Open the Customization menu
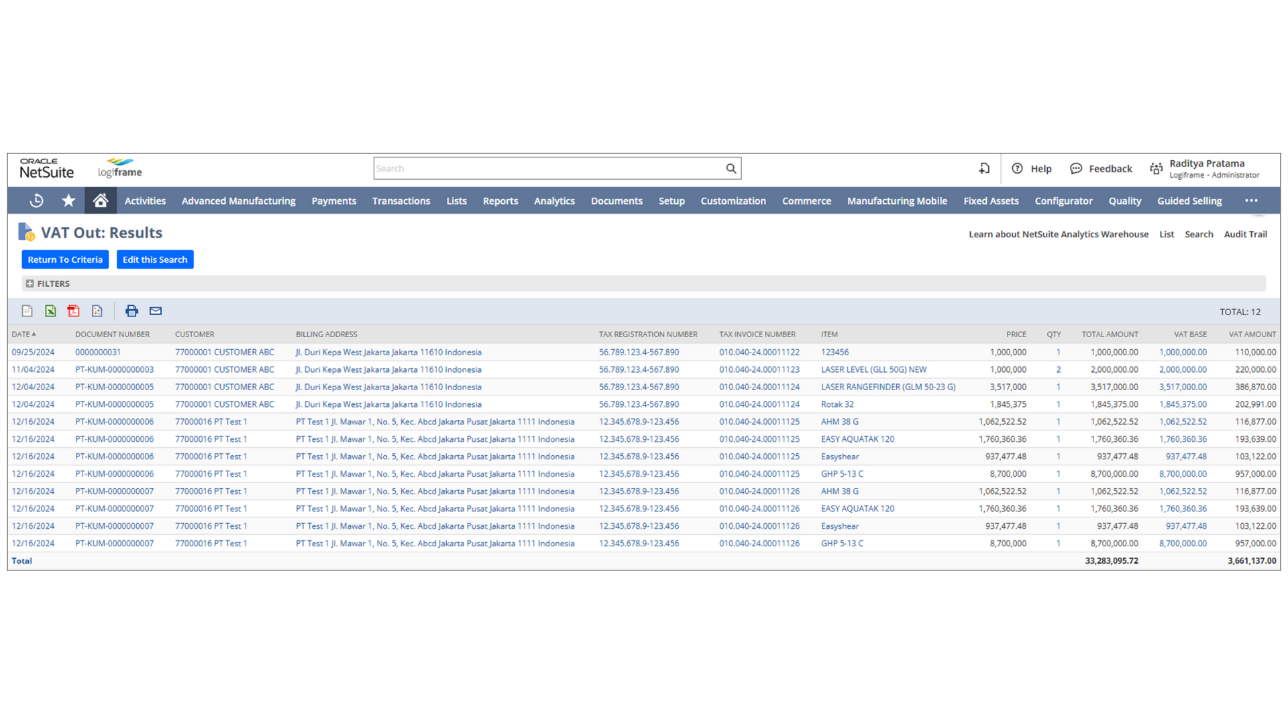This screenshot has width=1288, height=724. (733, 200)
